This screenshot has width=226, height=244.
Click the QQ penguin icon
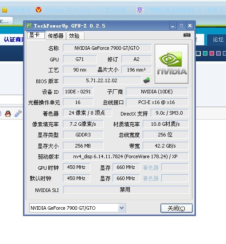[8, 114]
